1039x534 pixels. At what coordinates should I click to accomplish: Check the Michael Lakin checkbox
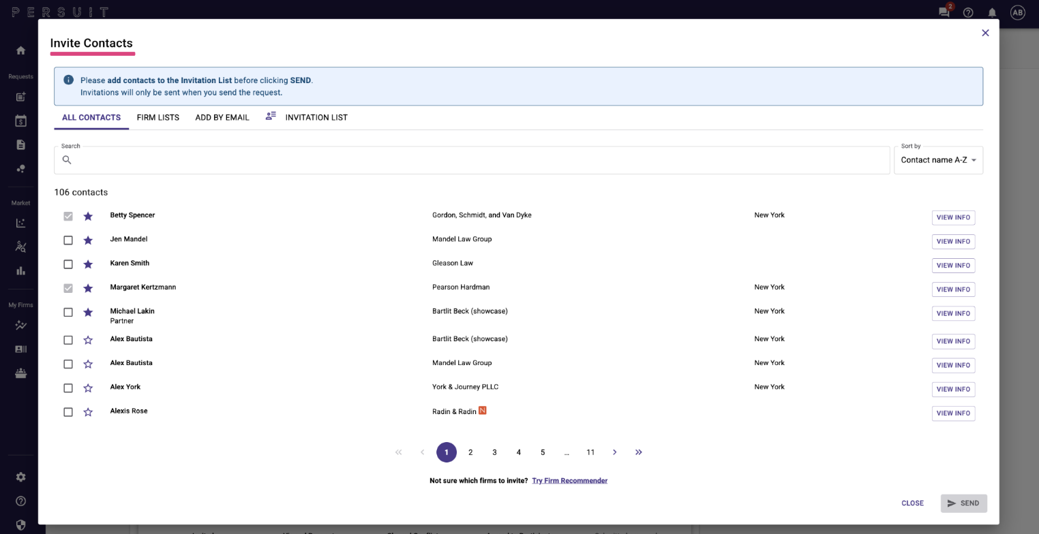(68, 313)
